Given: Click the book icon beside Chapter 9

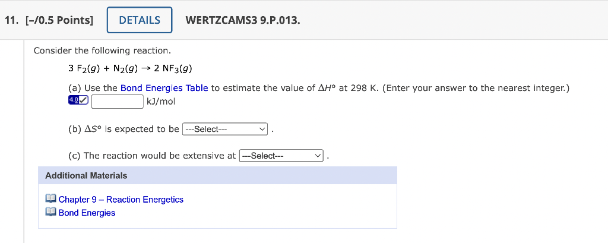Looking at the screenshot, I should point(51,199).
